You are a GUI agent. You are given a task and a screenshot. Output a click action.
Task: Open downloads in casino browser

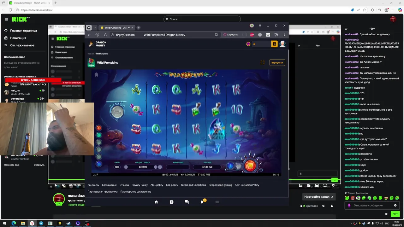pos(284,35)
